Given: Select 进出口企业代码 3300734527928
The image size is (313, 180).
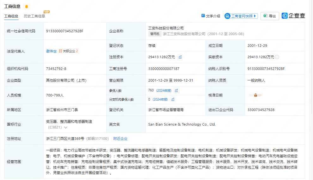Looking at the screenshot, I should (x=261, y=110).
